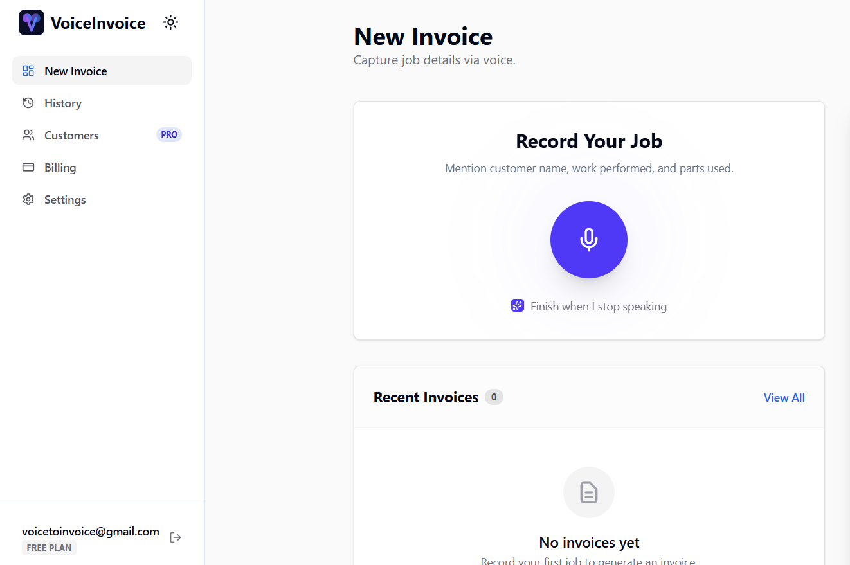Screen dimensions: 850x565
Task: Click the PRO badge next to Customers
Action: (x=168, y=134)
